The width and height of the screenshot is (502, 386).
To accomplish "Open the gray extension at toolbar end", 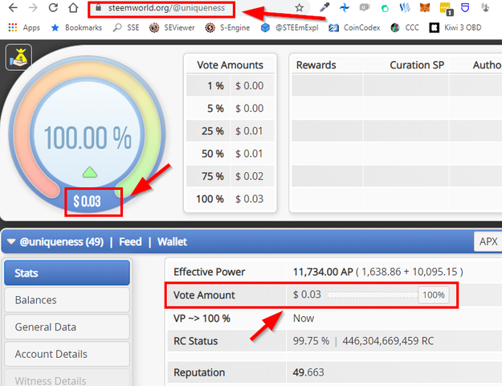I will pos(485,7).
